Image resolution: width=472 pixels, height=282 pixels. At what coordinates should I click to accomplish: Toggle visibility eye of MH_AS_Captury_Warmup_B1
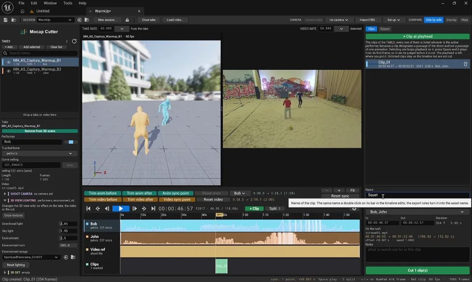[x=8, y=62]
